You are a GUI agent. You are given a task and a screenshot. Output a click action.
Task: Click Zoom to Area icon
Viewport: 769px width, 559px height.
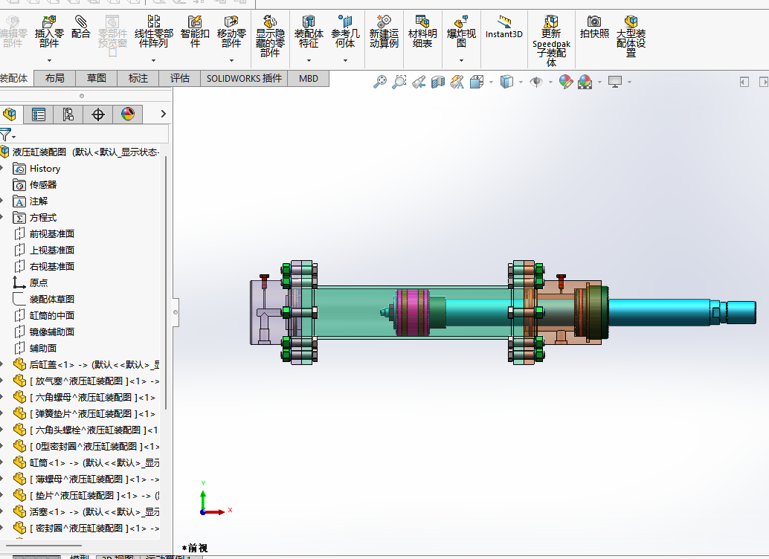(x=399, y=82)
